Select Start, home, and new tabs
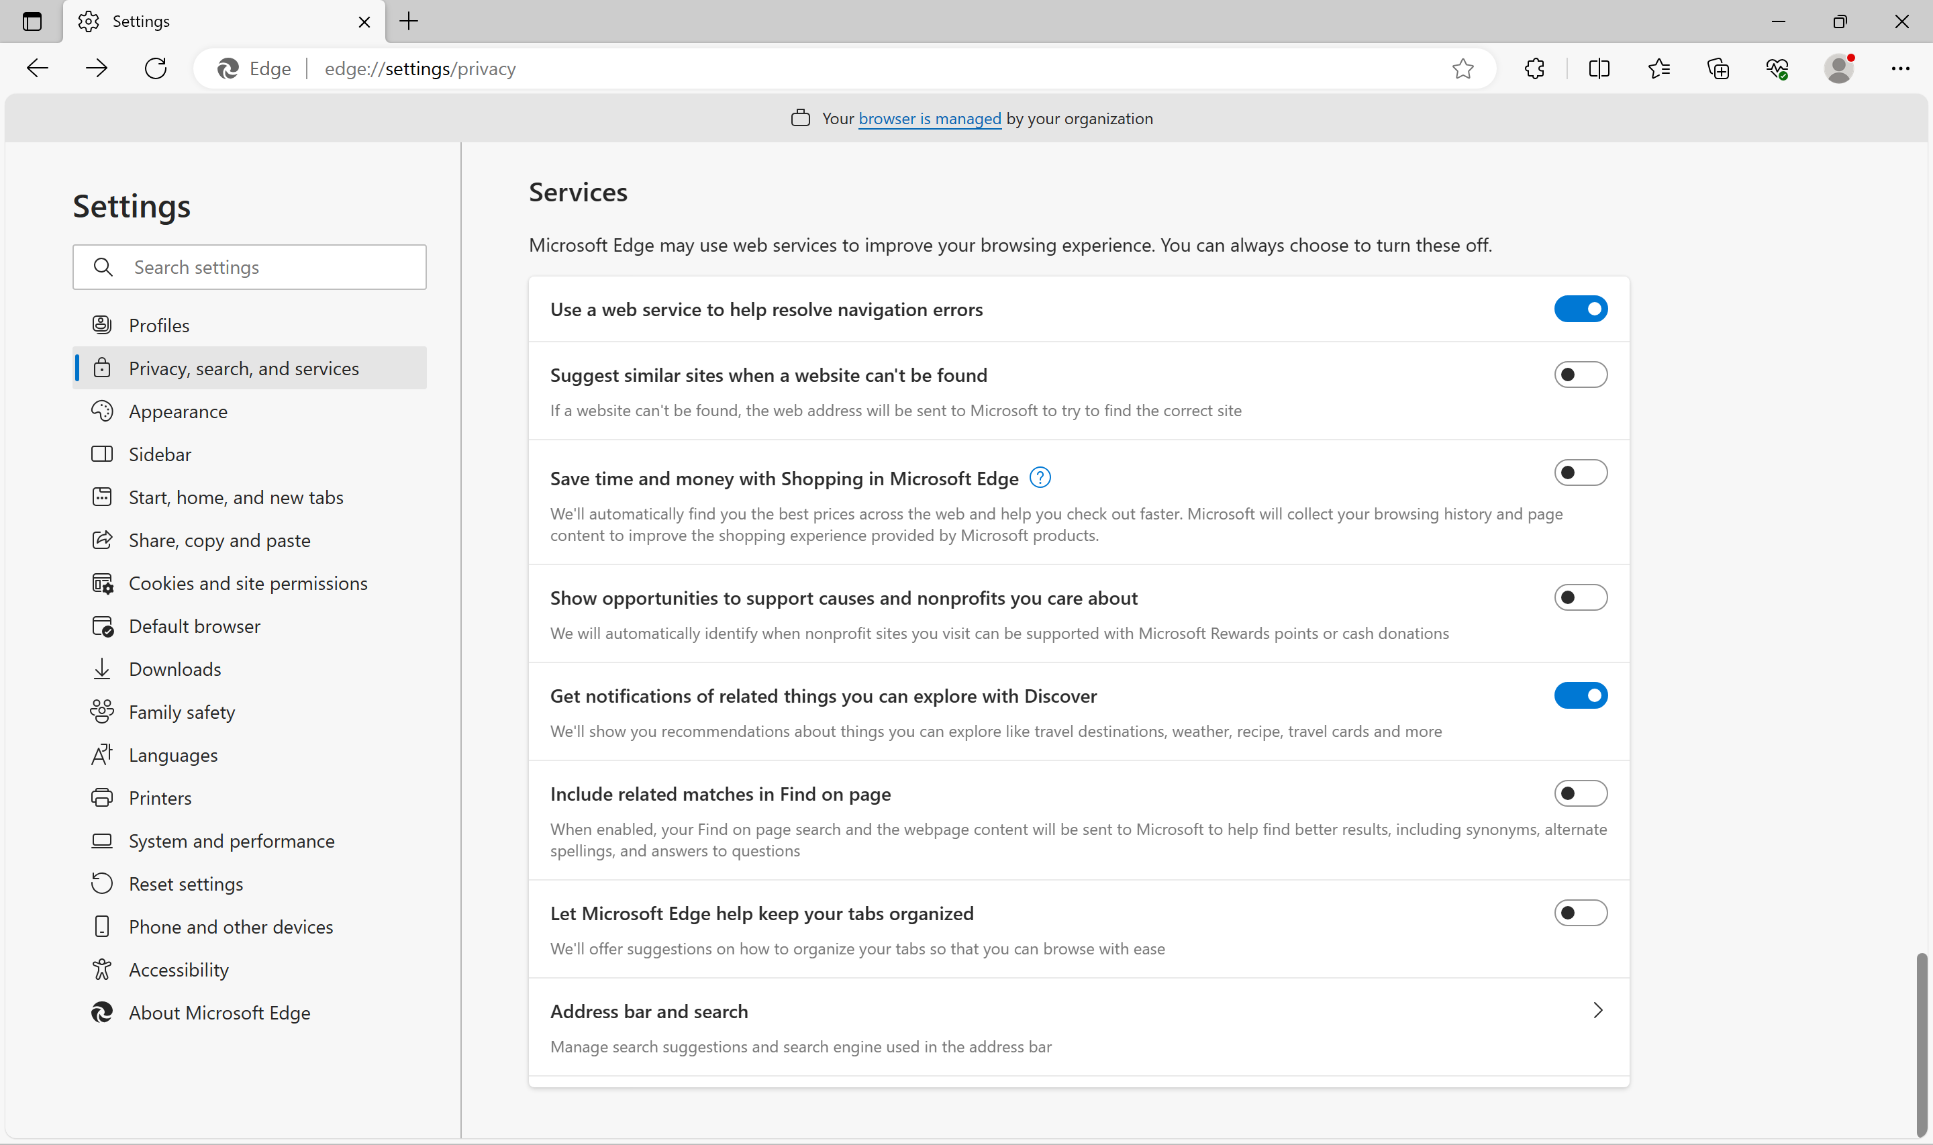This screenshot has height=1145, width=1933. point(250,497)
